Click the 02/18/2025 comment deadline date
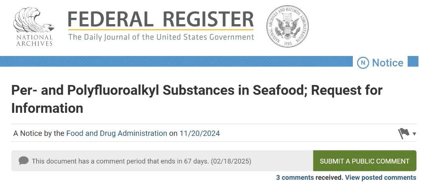435x195 pixels. pyautogui.click(x=231, y=161)
